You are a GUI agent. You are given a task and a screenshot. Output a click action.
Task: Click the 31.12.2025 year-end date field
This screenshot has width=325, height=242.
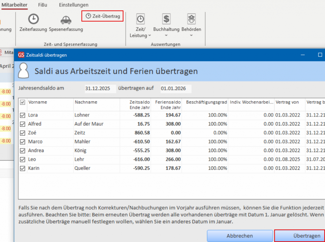pyautogui.click(x=99, y=88)
